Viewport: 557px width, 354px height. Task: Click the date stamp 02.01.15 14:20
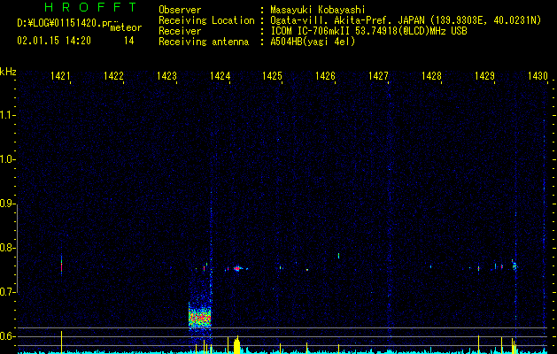54,41
